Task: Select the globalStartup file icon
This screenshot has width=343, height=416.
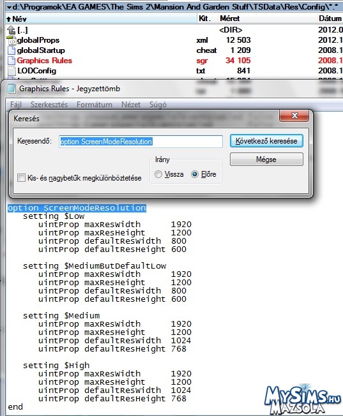Action: coord(11,50)
